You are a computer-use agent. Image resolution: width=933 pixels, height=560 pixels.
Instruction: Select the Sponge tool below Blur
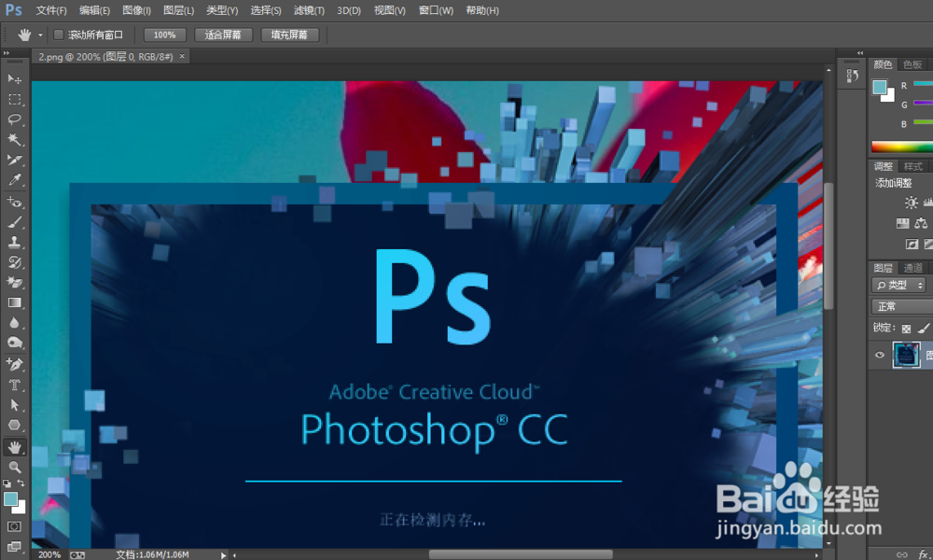click(15, 343)
